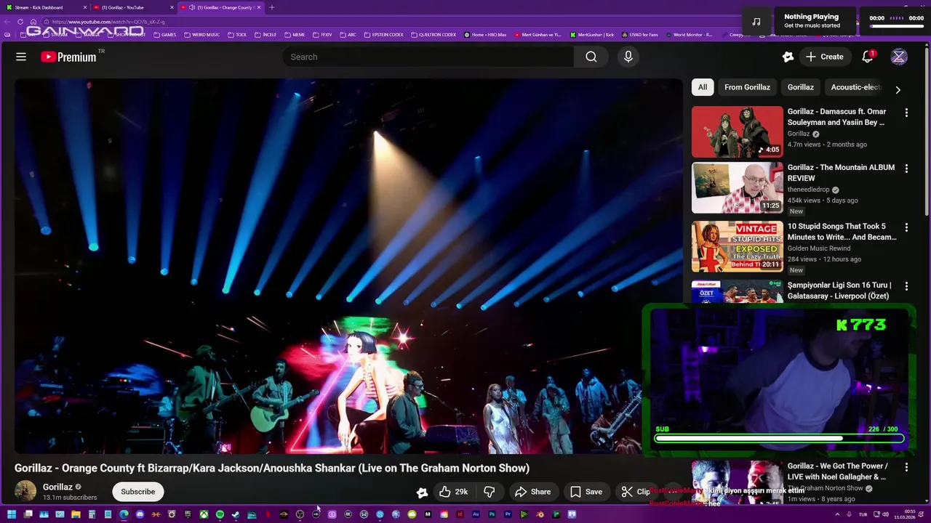Select the From Gorillaz filter chip
The width and height of the screenshot is (931, 523).
pyautogui.click(x=747, y=87)
